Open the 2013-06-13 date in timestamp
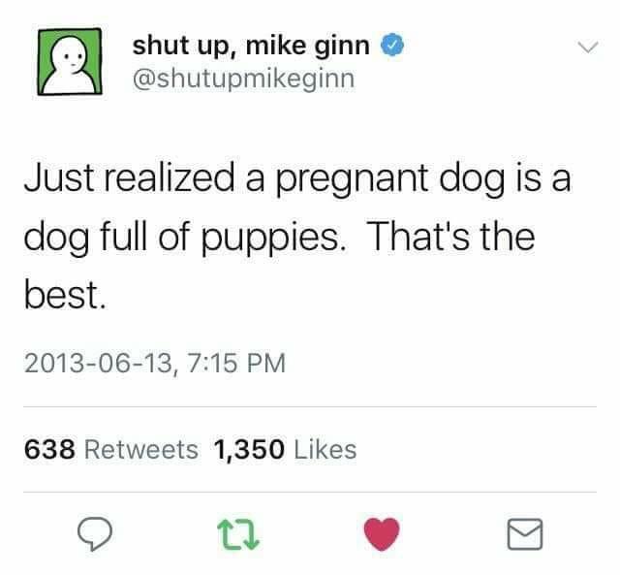Viewport: 620px width, 575px height. pos(98,363)
